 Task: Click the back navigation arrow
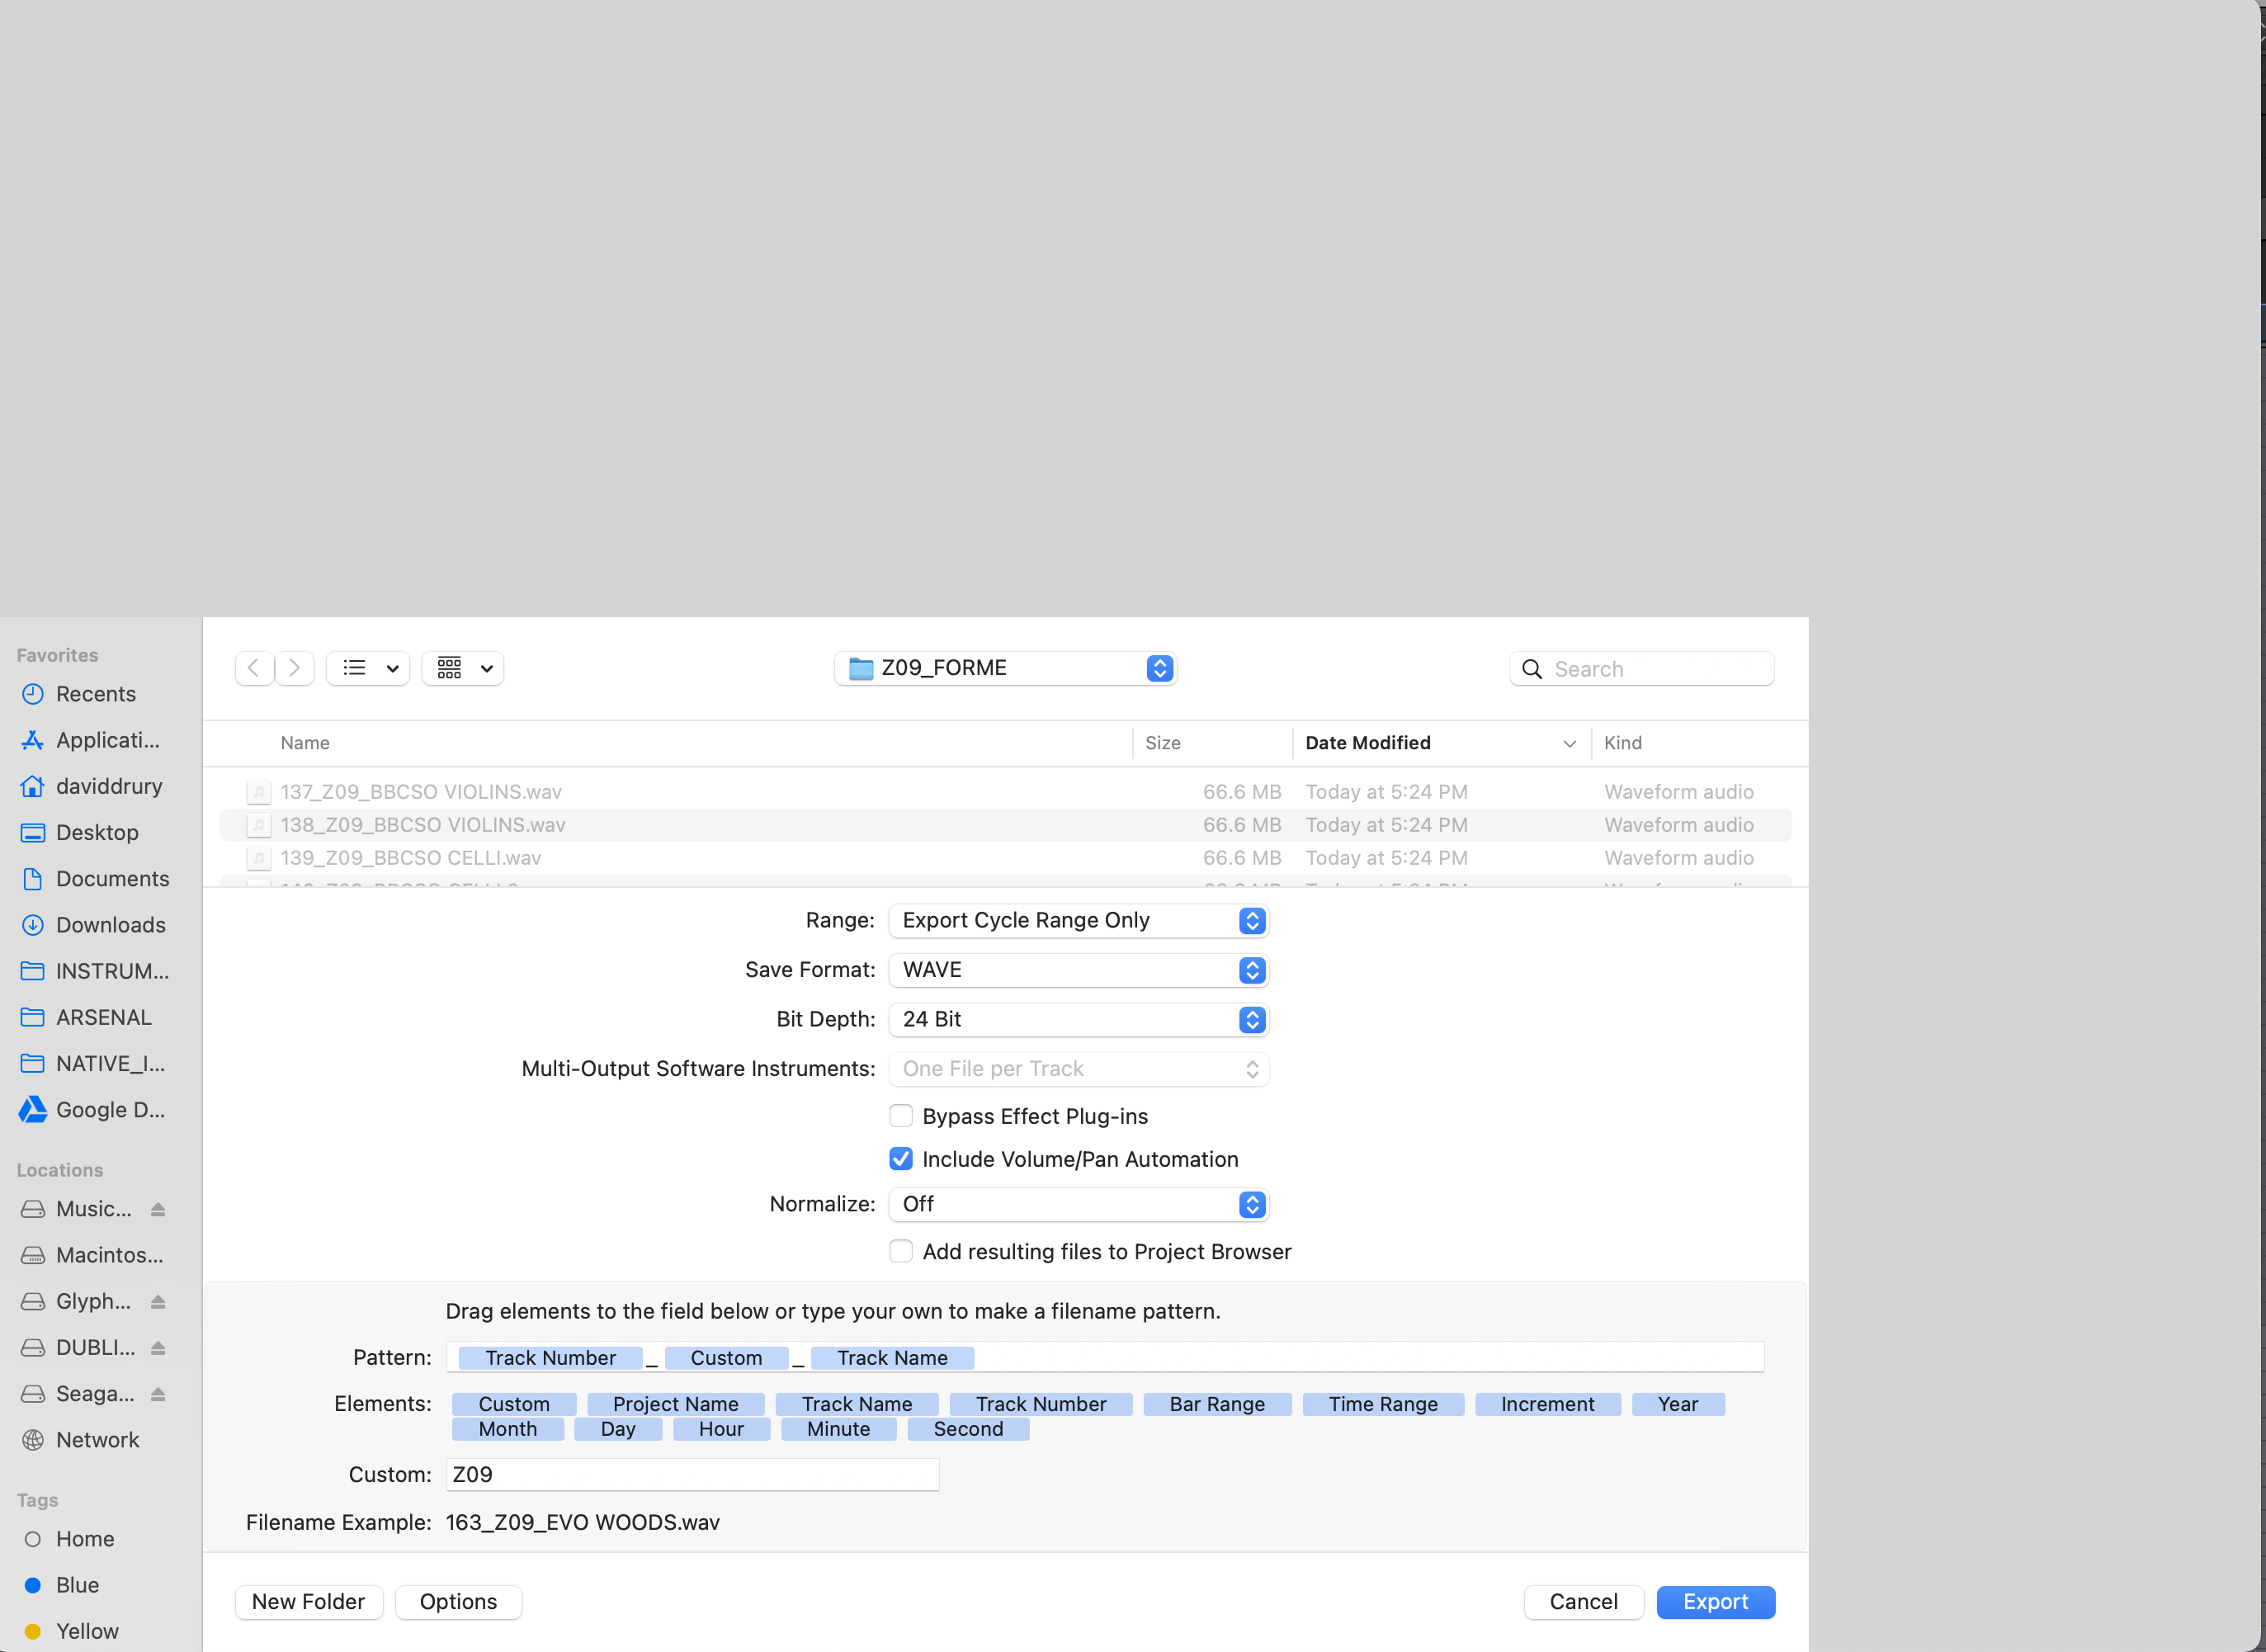254,668
